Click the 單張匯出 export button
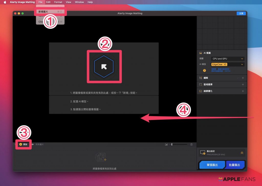 click(212, 165)
